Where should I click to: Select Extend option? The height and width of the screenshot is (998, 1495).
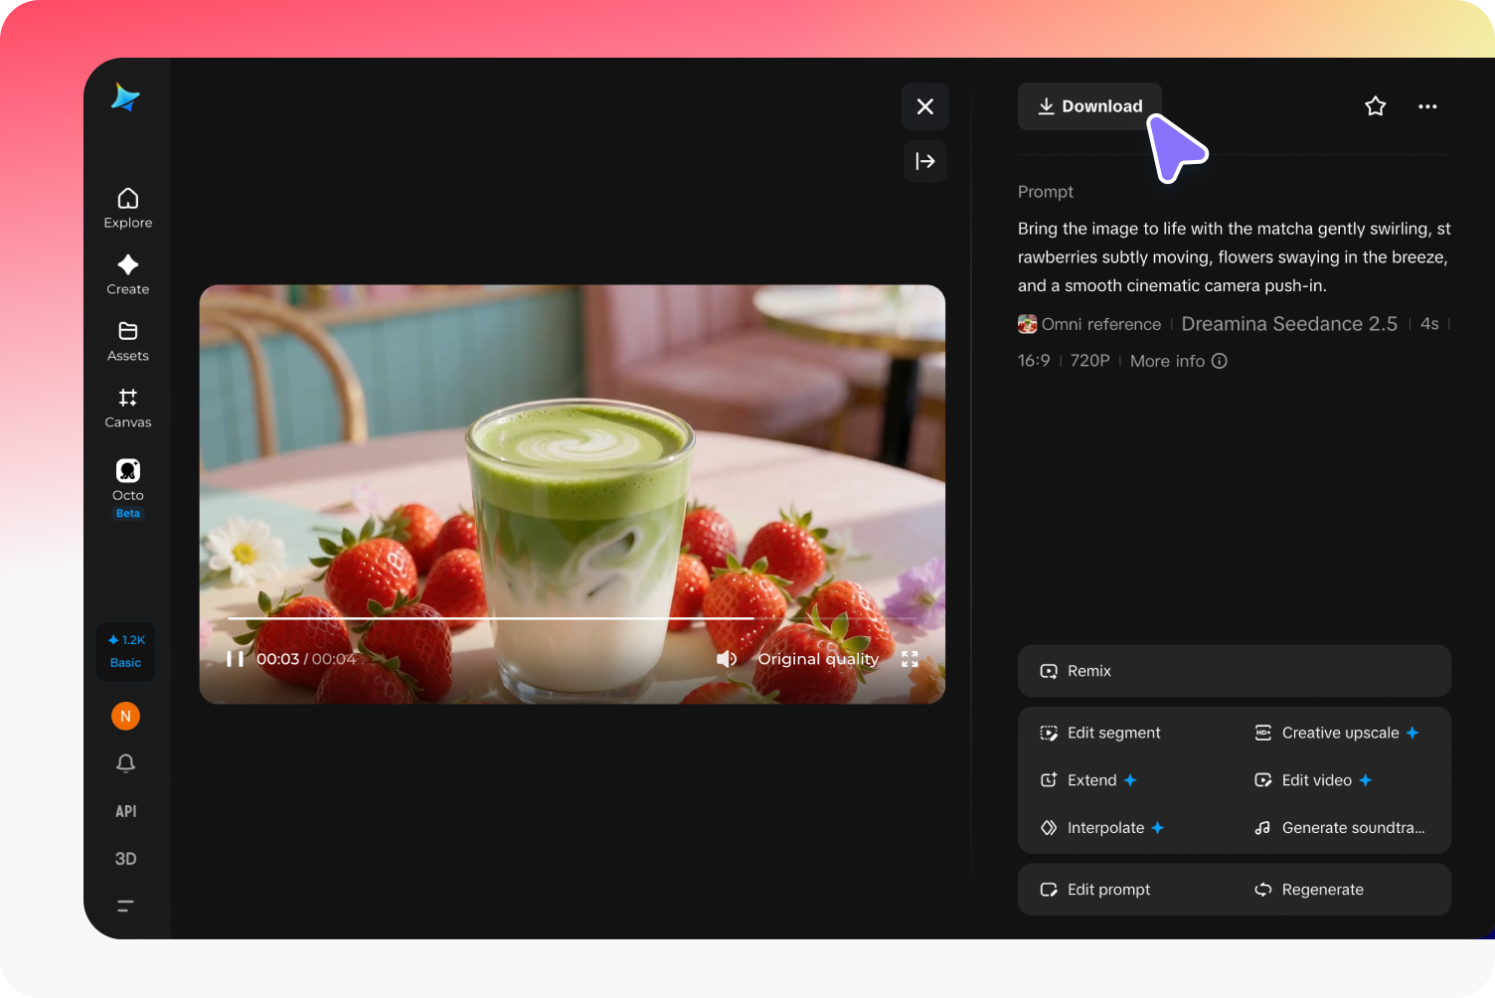pyautogui.click(x=1088, y=780)
